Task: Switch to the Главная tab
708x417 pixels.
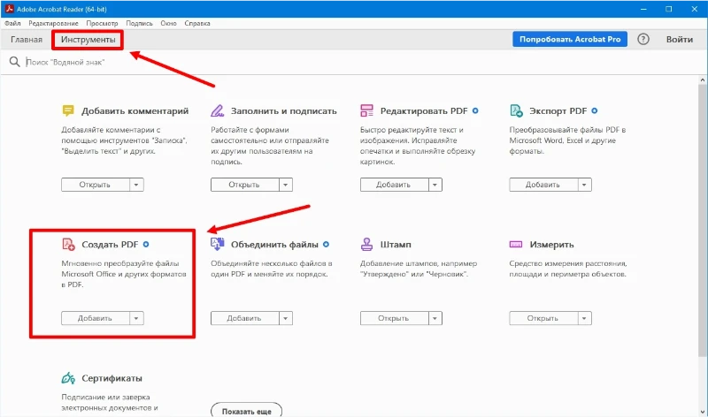Action: [x=27, y=40]
